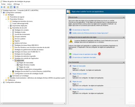Image resolution: width=135 pixels, height=107 pixels.
Task: Collapse the Stratégies node
Action: click(4, 15)
